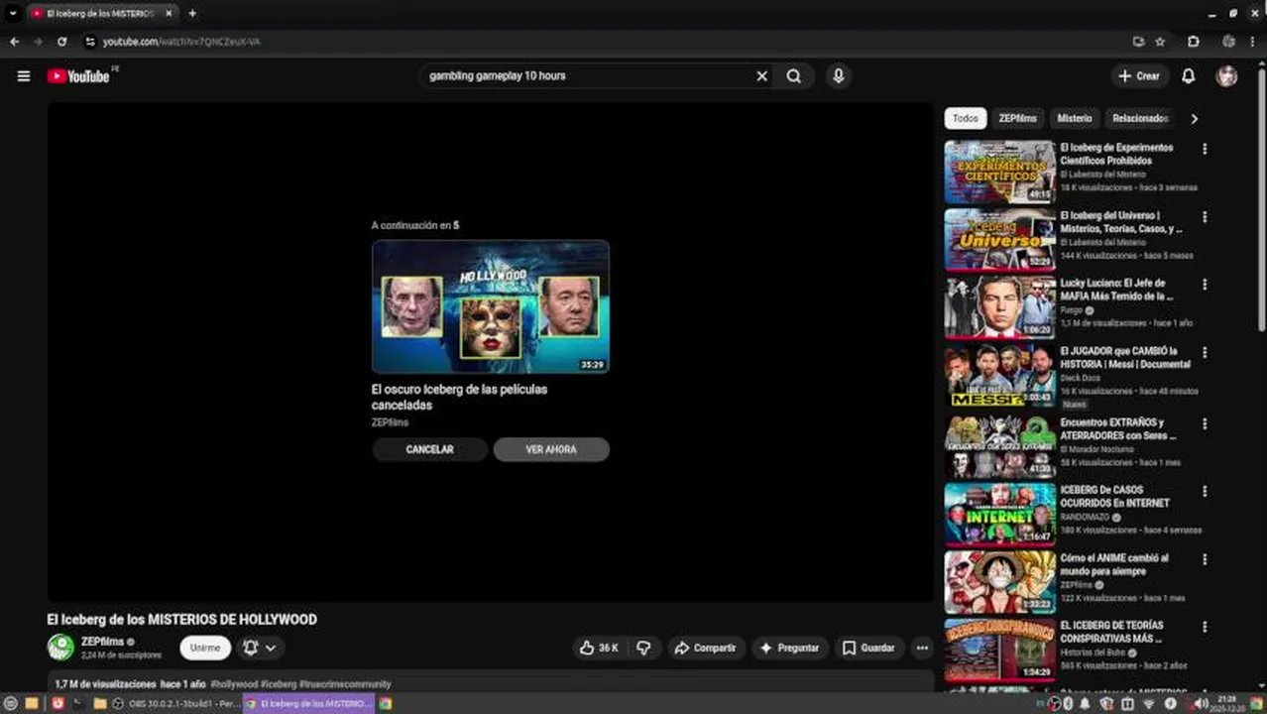
Task: Click the Chrome address bar URL
Action: (x=181, y=42)
